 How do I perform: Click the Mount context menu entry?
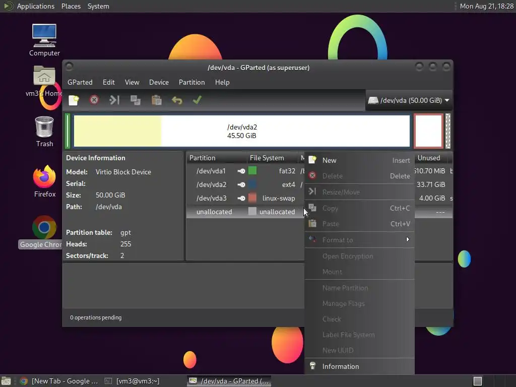359,272
